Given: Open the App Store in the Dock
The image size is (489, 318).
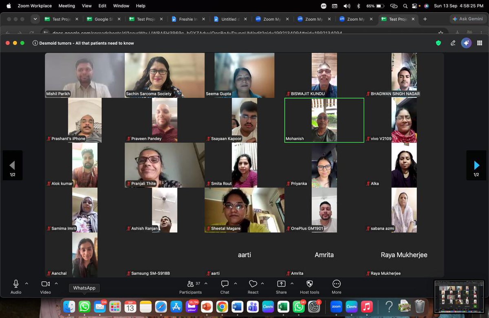Looking at the screenshot, I should [176, 306].
